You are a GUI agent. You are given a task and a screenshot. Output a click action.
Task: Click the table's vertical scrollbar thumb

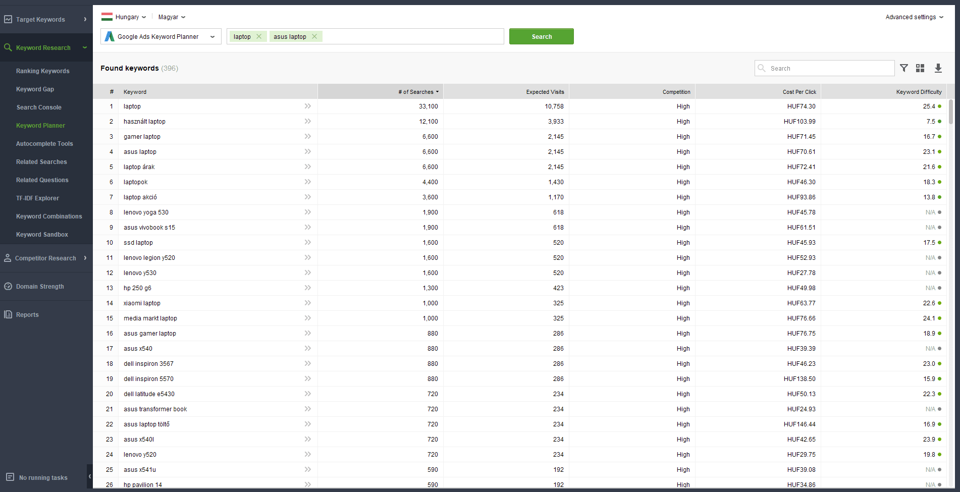(x=951, y=112)
